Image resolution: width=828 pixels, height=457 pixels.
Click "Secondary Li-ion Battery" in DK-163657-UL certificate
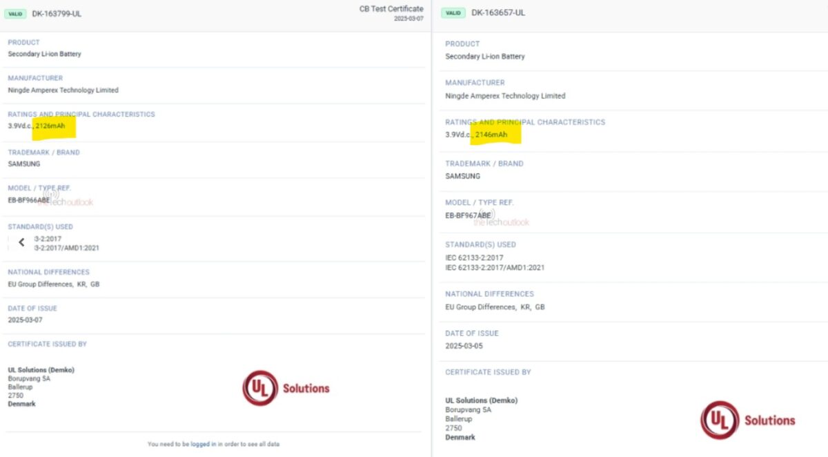[x=485, y=57]
